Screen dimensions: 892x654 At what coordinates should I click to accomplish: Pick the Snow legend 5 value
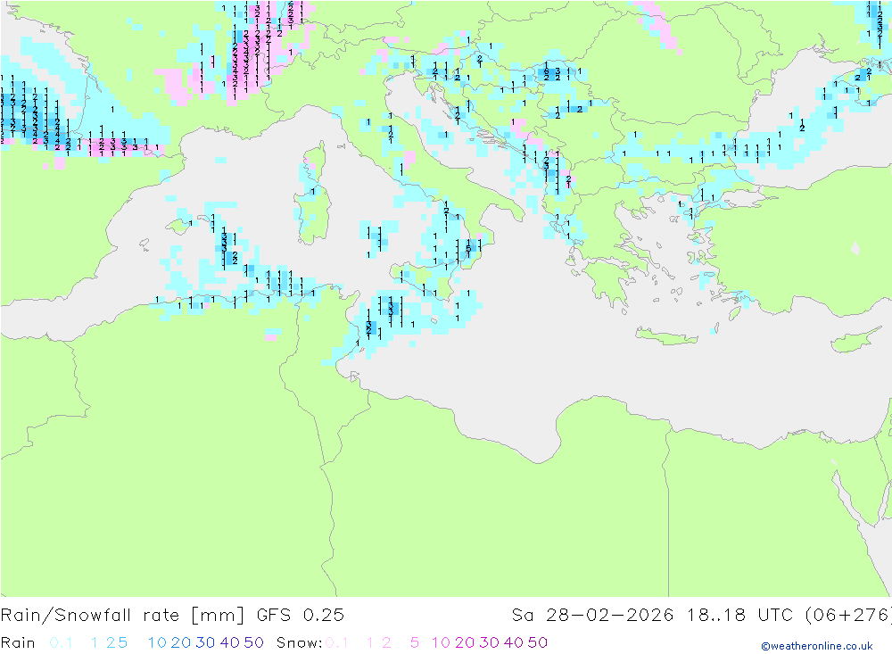(x=415, y=642)
